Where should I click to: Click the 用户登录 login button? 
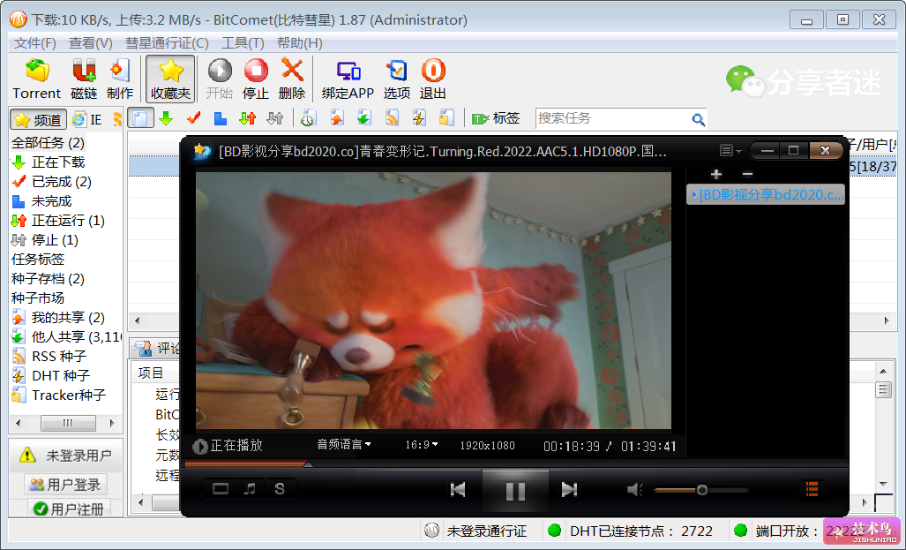point(66,485)
